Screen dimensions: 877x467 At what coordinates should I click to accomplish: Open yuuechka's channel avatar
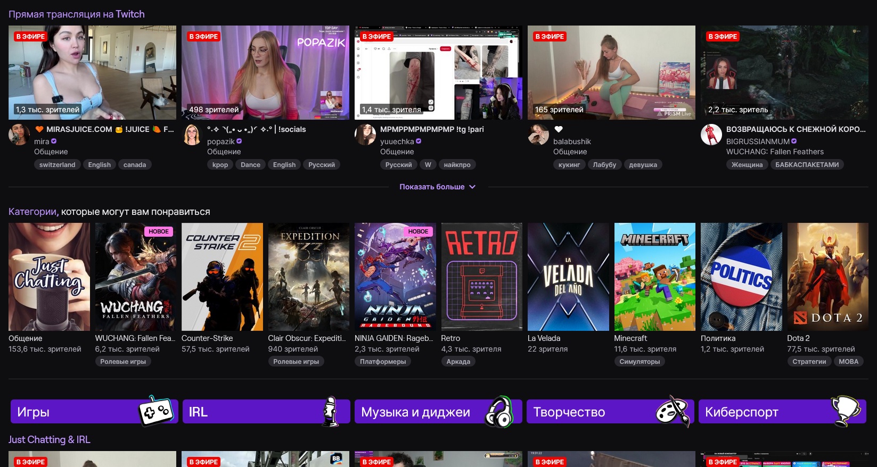(365, 135)
